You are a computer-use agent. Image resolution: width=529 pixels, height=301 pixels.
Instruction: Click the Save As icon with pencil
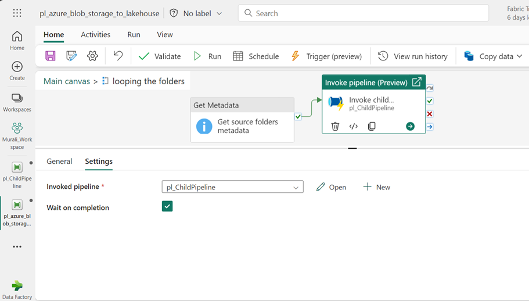point(71,56)
